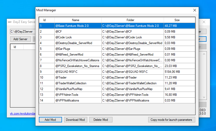216x131 pixels.
Task: Select the @CF mod row name
Action: point(78,32)
